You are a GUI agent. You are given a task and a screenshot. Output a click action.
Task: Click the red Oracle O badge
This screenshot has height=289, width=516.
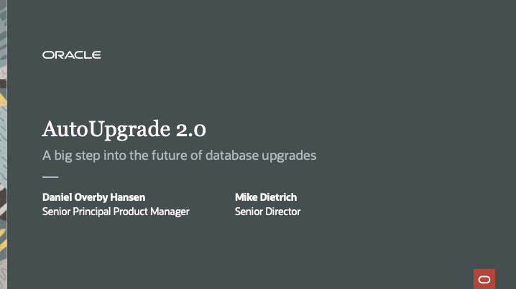484,279
